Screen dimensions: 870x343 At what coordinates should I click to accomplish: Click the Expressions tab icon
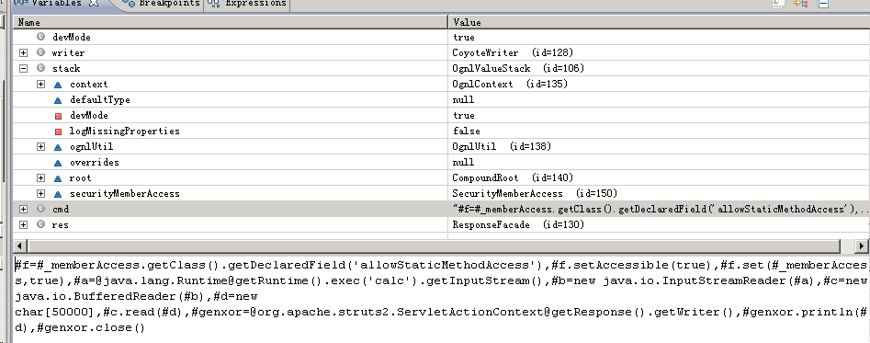pyautogui.click(x=214, y=4)
